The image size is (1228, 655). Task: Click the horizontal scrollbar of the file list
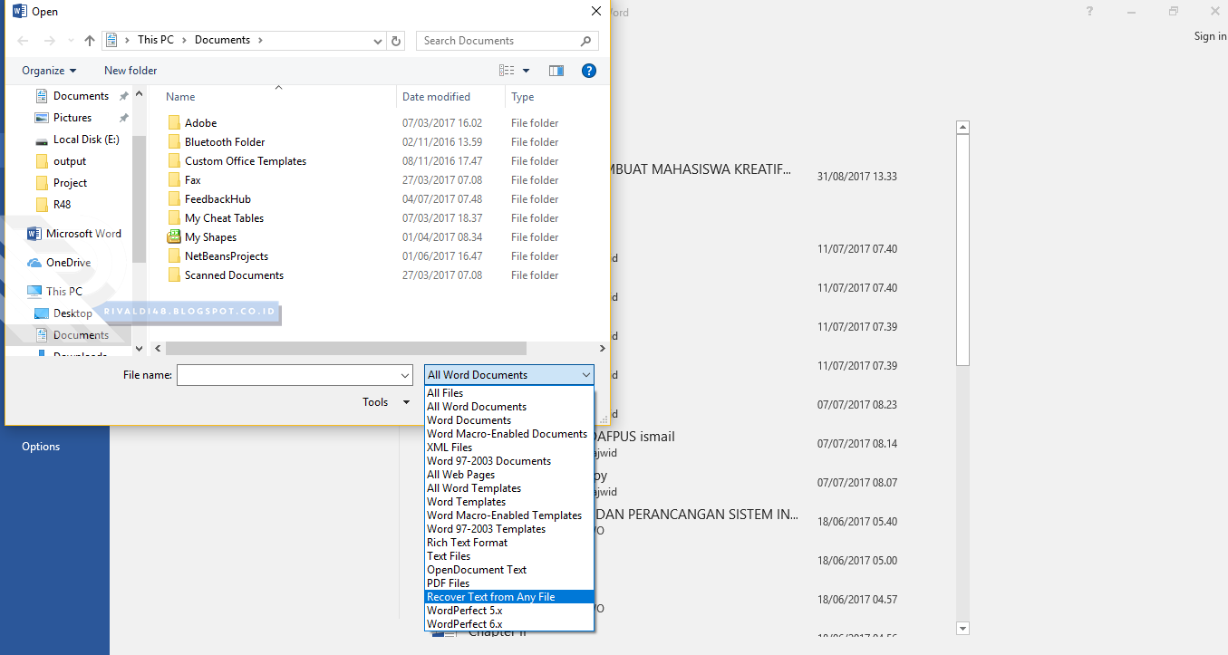pyautogui.click(x=346, y=348)
